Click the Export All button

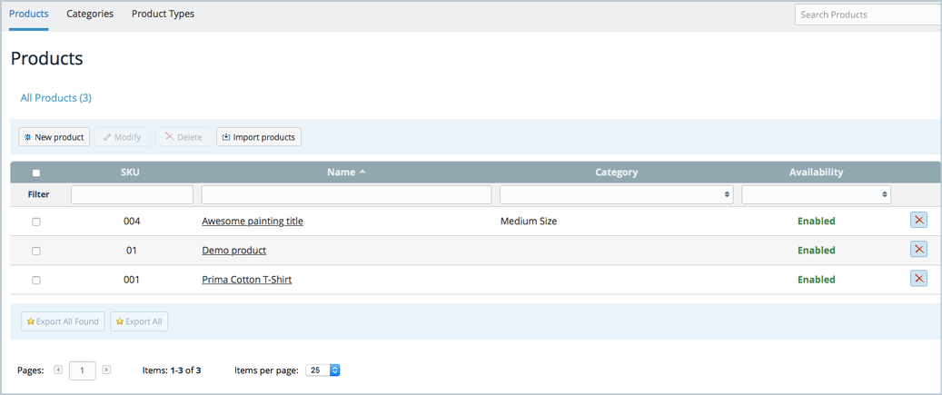click(139, 321)
